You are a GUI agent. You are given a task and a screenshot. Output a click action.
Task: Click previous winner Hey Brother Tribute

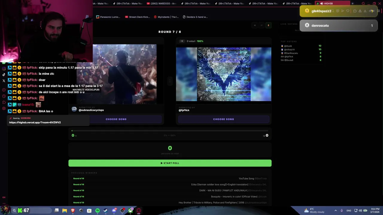click(x=211, y=202)
